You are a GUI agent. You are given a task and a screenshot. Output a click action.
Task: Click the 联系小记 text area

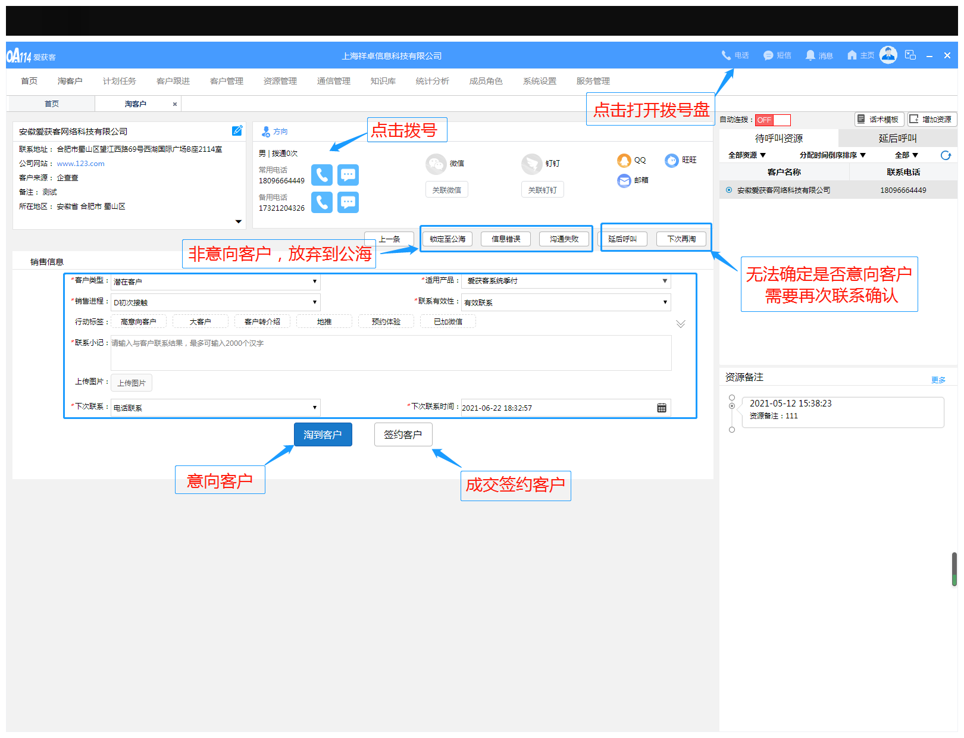coord(391,353)
